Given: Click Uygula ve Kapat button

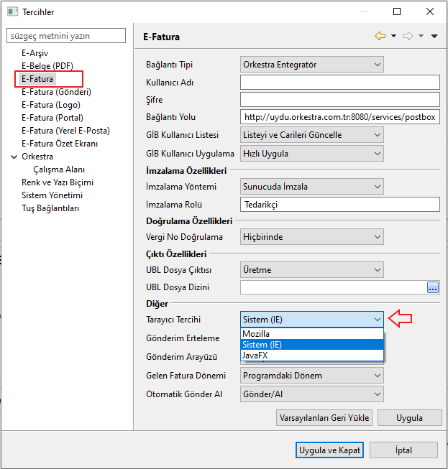Looking at the screenshot, I should tap(330, 450).
